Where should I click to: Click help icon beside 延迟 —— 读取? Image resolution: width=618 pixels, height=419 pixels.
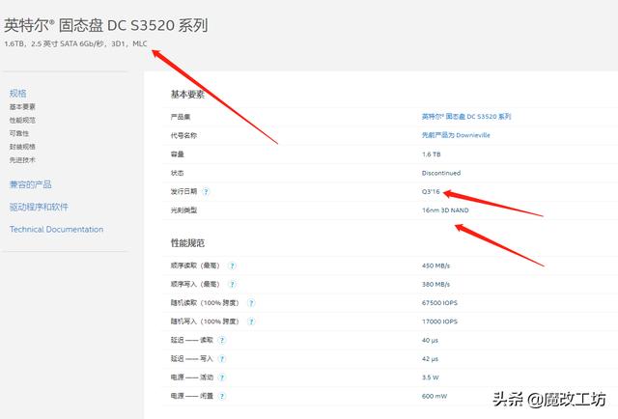(222, 340)
